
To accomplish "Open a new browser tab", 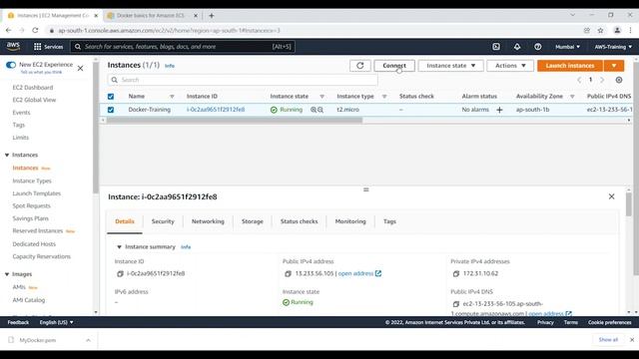I will (211, 16).
